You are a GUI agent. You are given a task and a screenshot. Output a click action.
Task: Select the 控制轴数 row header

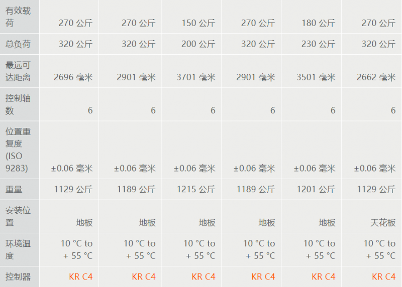20,104
